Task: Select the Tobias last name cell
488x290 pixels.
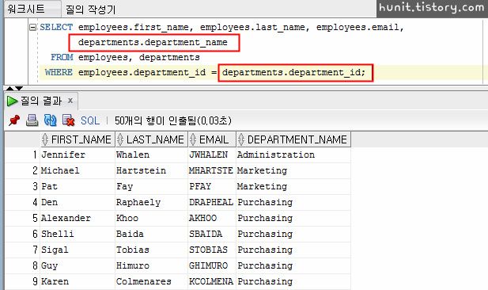Action: pyautogui.click(x=152, y=250)
